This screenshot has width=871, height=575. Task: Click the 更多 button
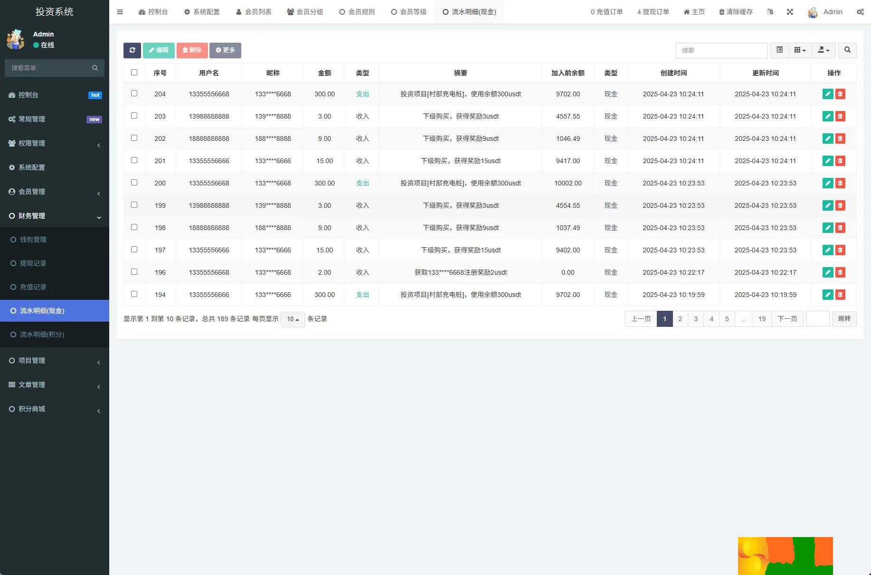[225, 50]
